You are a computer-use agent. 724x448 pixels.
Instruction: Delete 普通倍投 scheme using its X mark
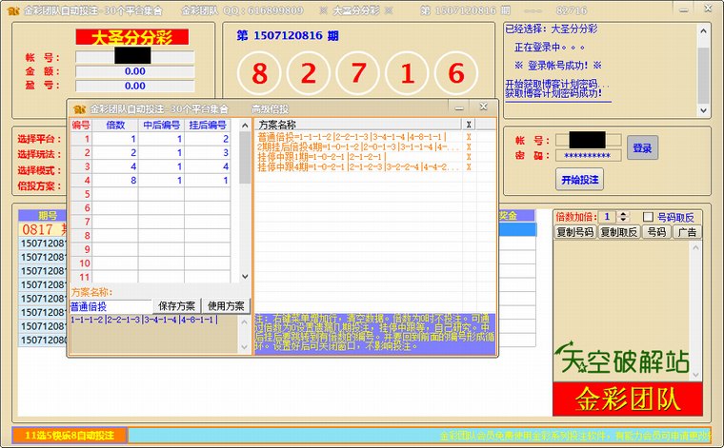[469, 138]
